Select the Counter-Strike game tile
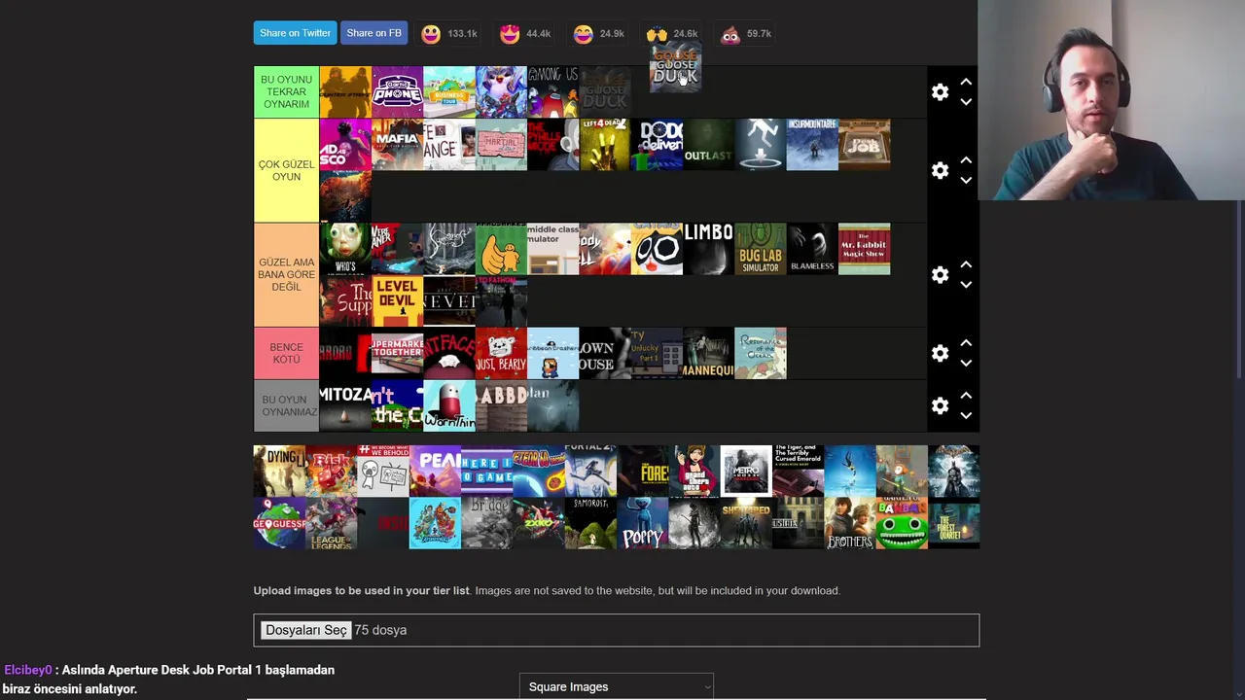 coord(345,92)
